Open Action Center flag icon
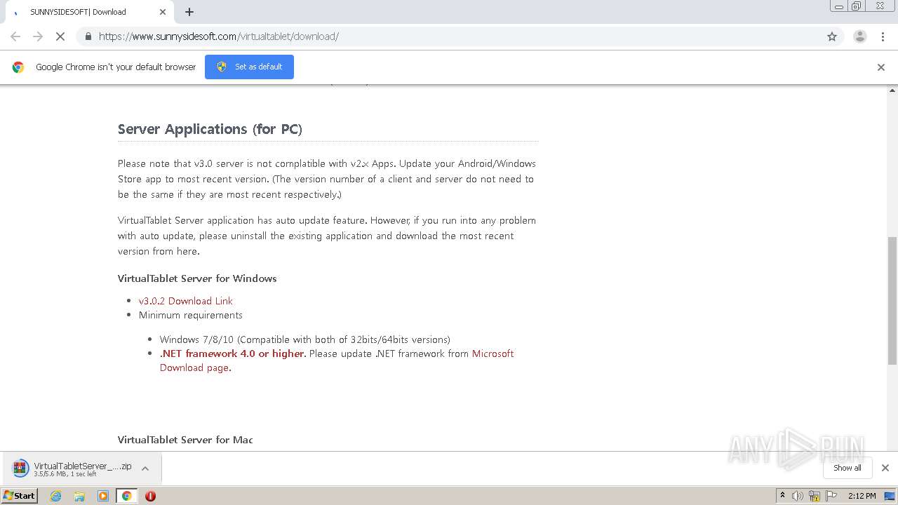 (x=831, y=496)
